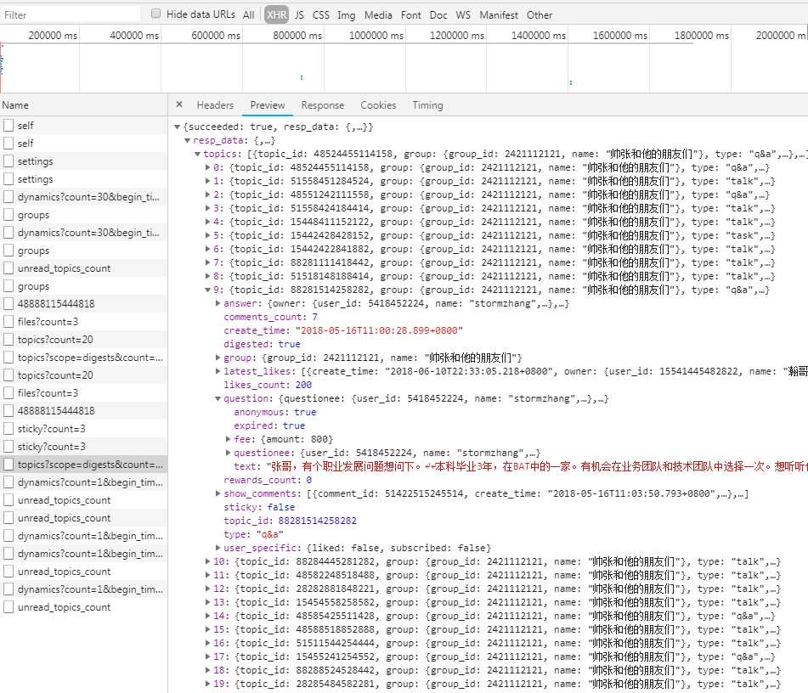Select the highlighted topics?scope=digests request
808x693 pixels.
(x=83, y=465)
